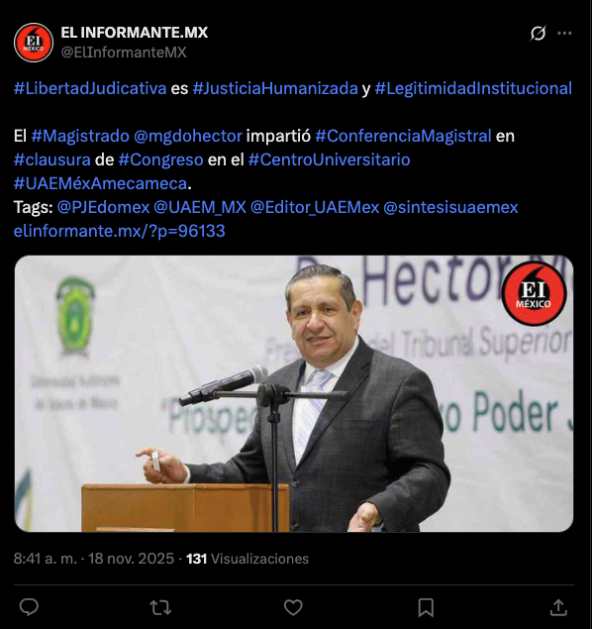
Task: Open the three-dot more options menu
Action: pos(564,33)
